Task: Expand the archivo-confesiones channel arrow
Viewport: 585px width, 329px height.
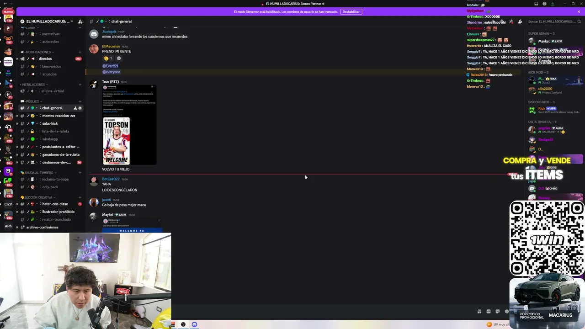Action: (17, 228)
